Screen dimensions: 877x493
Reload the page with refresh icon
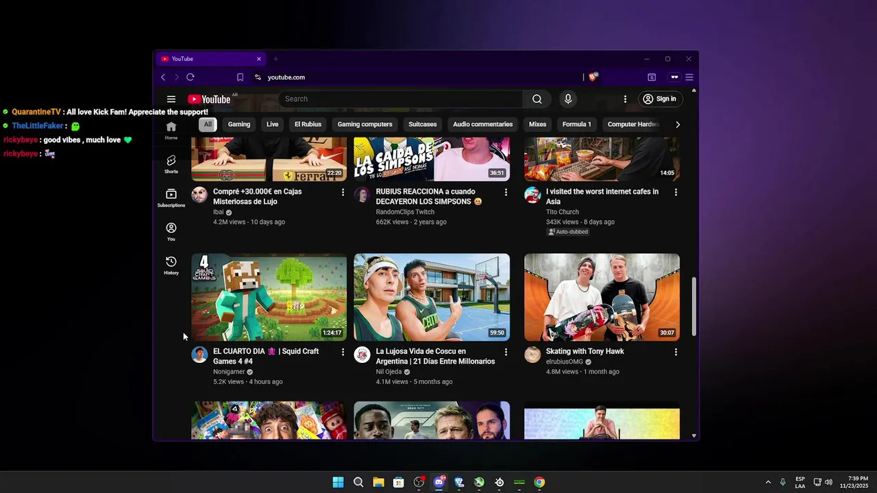(190, 77)
